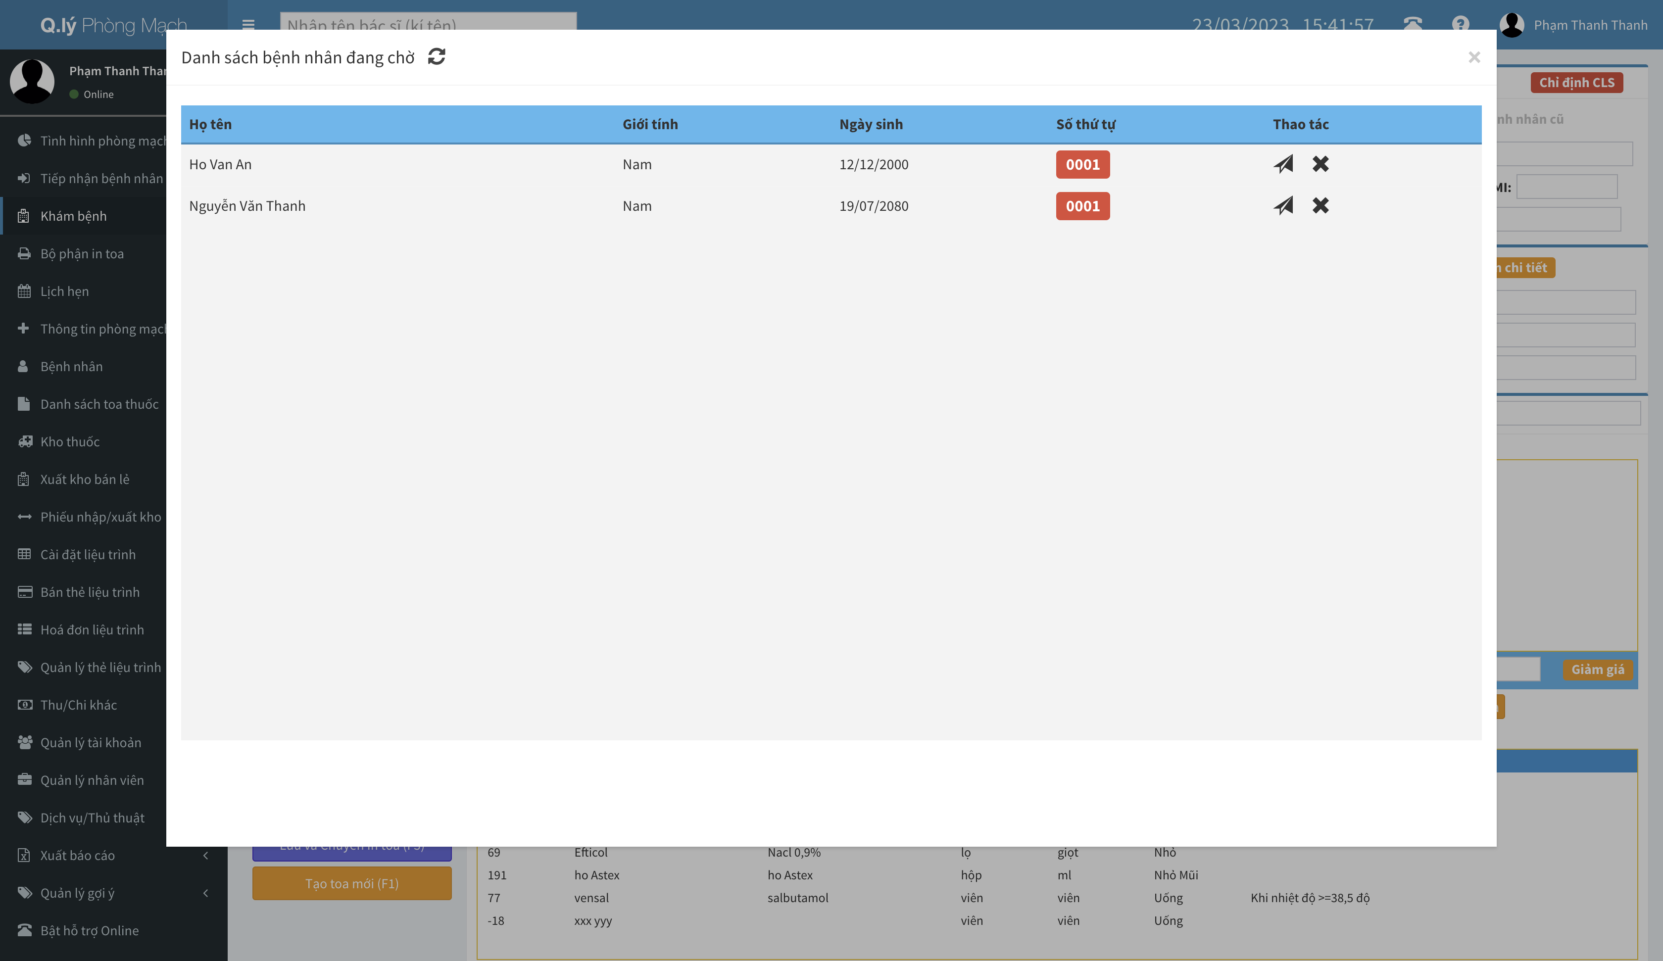Click the doctor name input field
This screenshot has height=961, width=1663.
click(428, 22)
